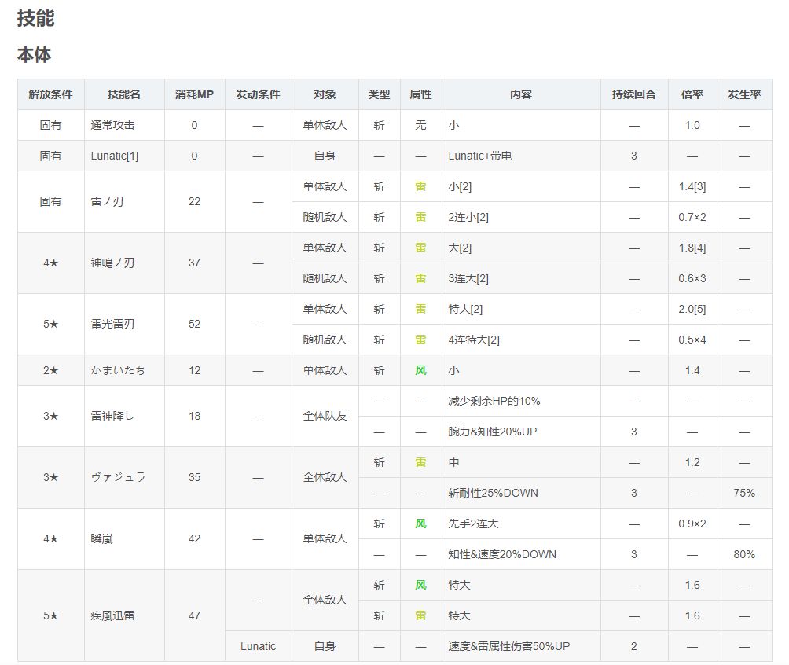
Task: Click the 速度&雷属性伤害50%UP cell
Action: (x=521, y=646)
